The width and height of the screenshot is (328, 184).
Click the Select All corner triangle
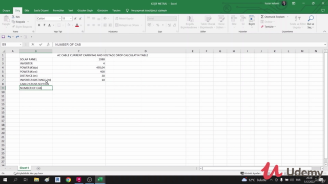click(4, 51)
